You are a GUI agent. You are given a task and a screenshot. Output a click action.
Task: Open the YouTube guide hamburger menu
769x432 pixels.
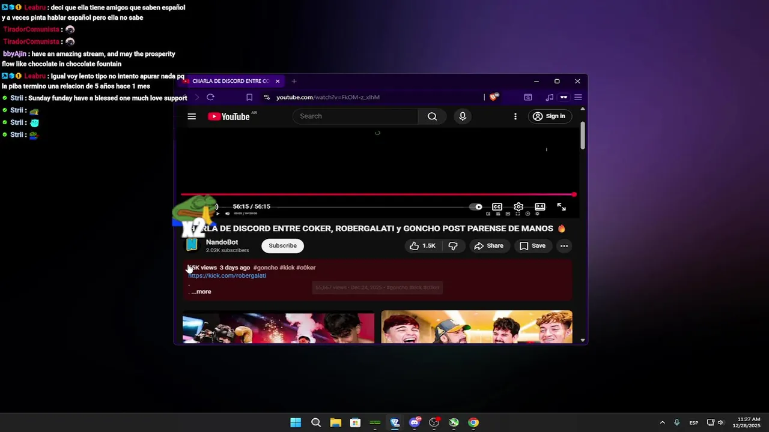(x=192, y=116)
